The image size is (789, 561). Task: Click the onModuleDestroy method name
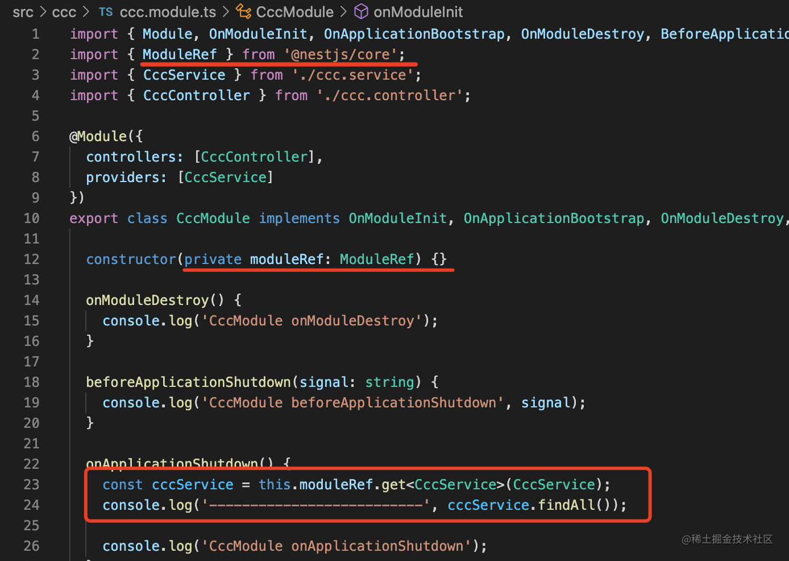click(147, 300)
